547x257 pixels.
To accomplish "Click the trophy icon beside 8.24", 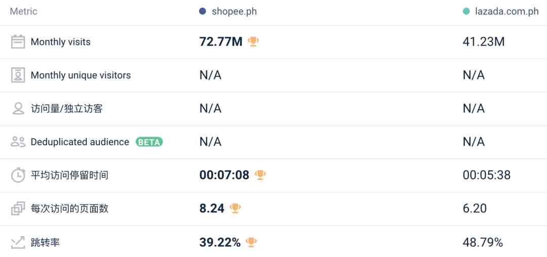I will 235,208.
